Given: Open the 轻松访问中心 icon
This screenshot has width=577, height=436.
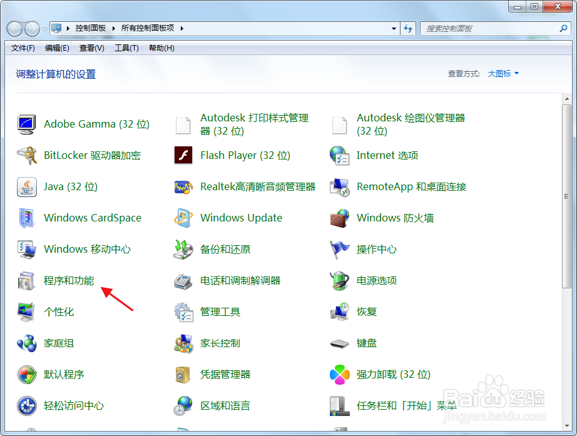Looking at the screenshot, I should tap(26, 406).
